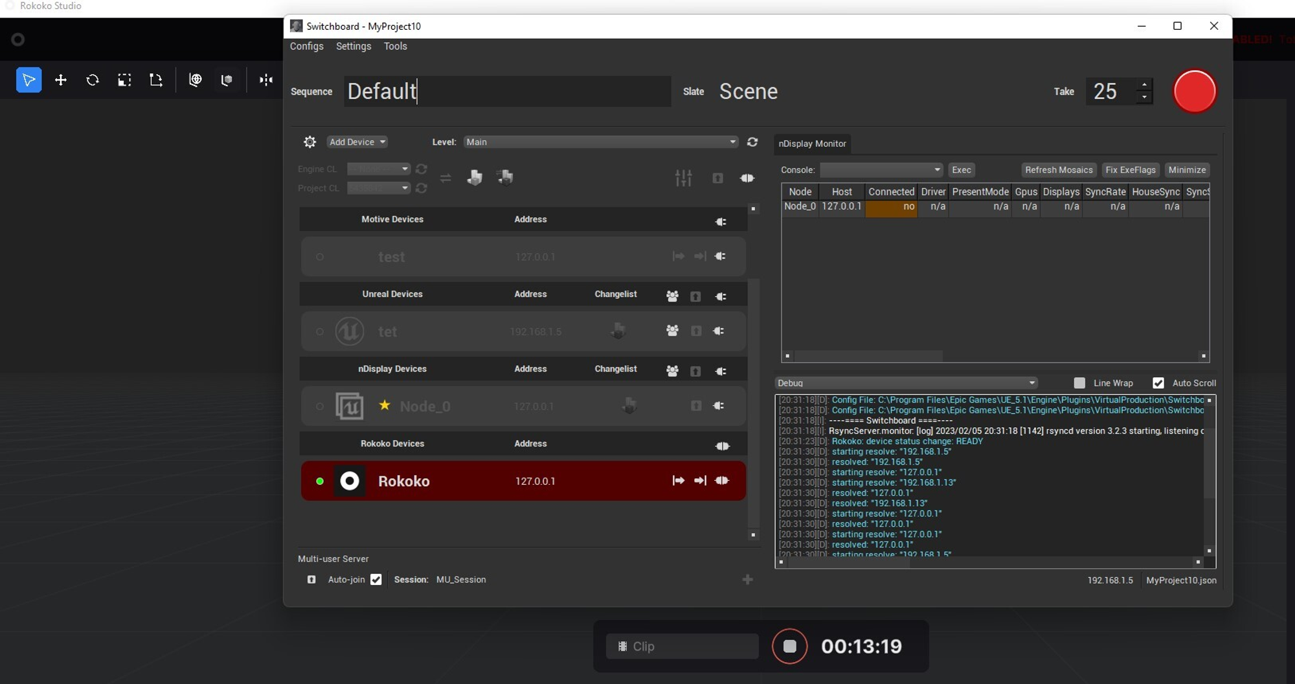
Task: Refresh the level list
Action: tap(752, 142)
